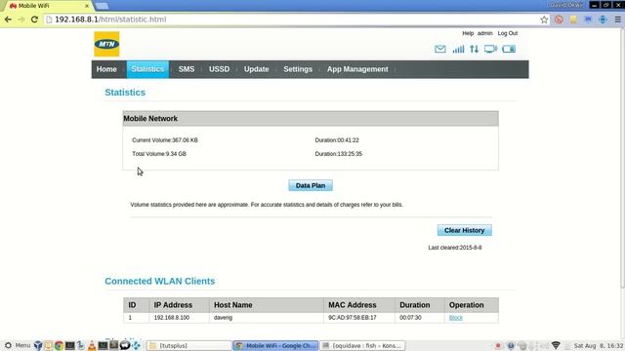
Task: Open the SMS tab
Action: 187,69
